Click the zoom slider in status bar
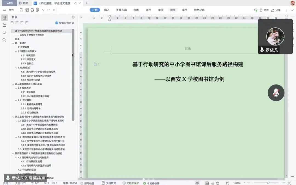296x185 pixels. click(x=268, y=183)
